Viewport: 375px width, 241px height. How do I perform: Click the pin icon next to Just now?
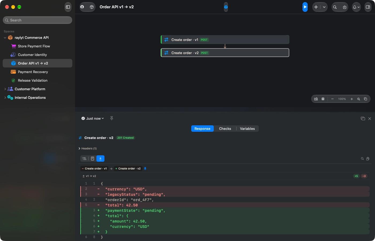[x=112, y=118]
